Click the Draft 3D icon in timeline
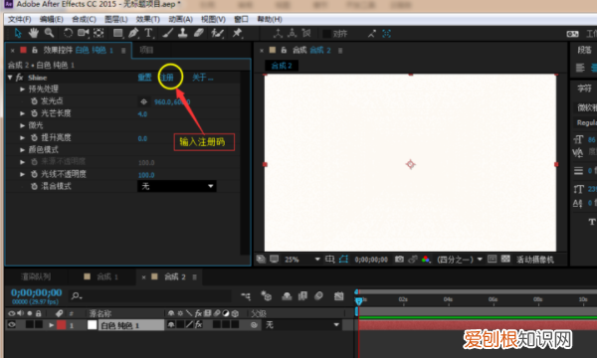Viewport: 597px width, 358px height. pyautogui.click(x=266, y=296)
